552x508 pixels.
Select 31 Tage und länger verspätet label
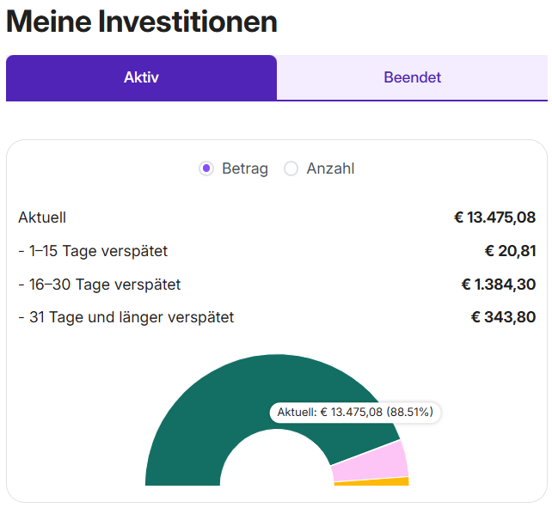point(126,318)
